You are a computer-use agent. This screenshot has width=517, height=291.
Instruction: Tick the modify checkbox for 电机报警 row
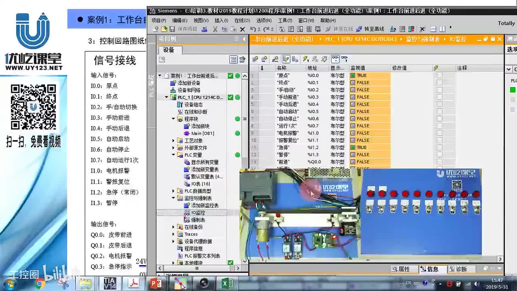(439, 133)
